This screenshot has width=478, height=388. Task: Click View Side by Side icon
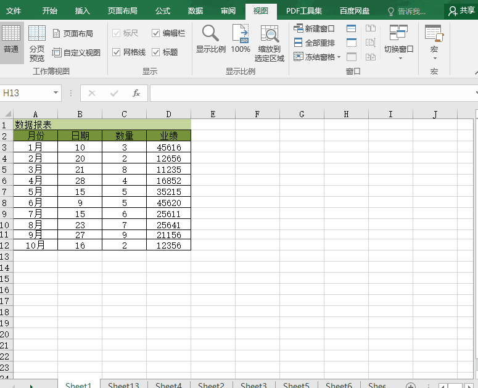click(371, 28)
